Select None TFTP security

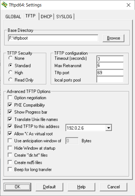coord(11,58)
